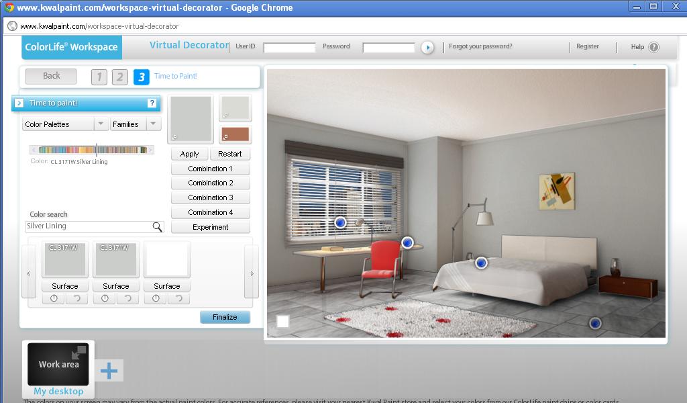
Task: Open the Families dropdown
Action: pyautogui.click(x=136, y=124)
